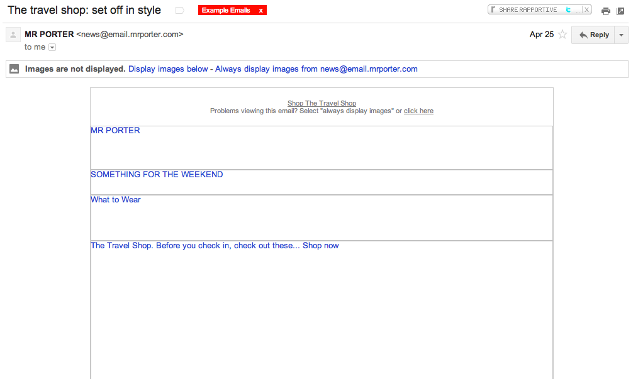Open the 'What to Wear' link

116,200
